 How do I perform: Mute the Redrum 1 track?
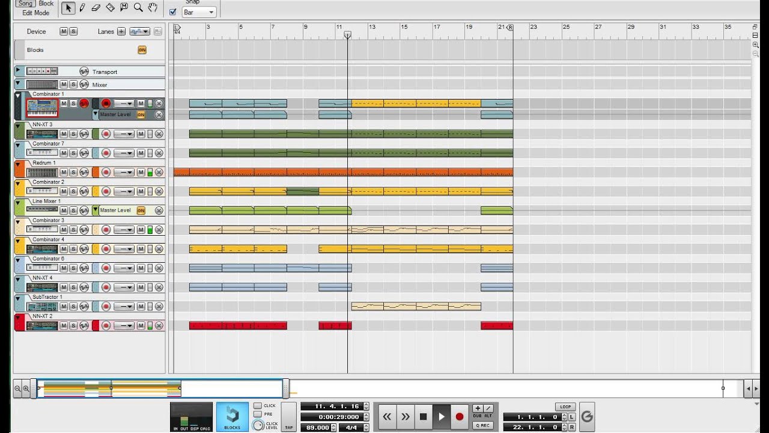click(x=64, y=173)
